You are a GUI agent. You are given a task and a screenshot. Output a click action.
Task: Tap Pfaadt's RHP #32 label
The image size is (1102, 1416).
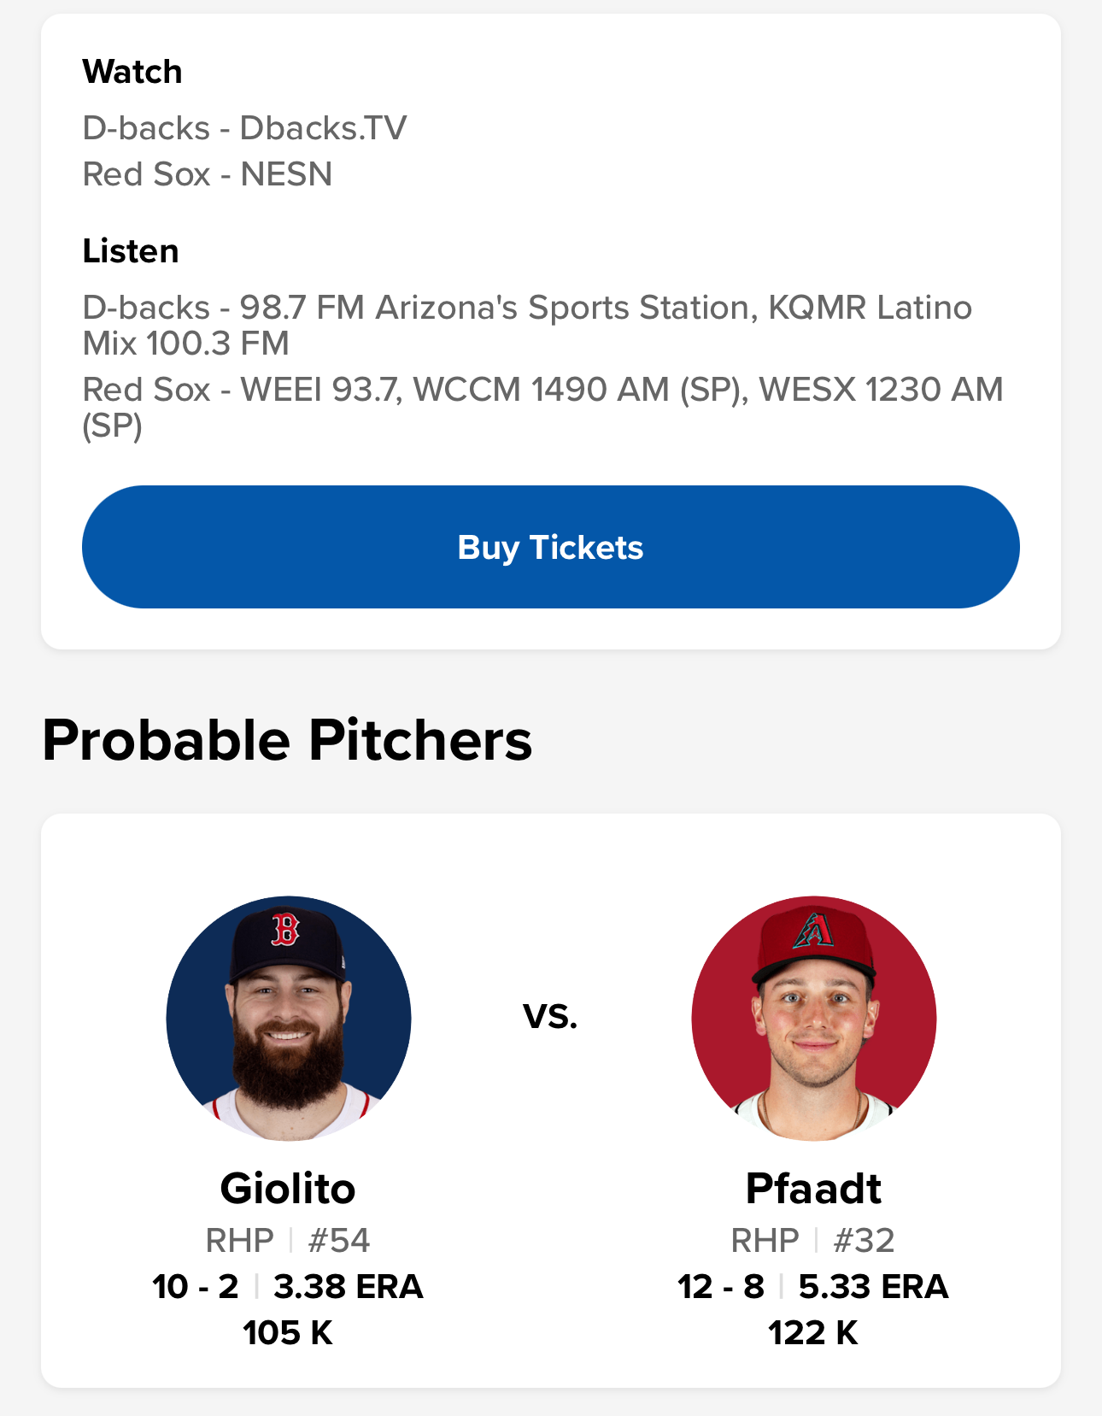[813, 1240]
